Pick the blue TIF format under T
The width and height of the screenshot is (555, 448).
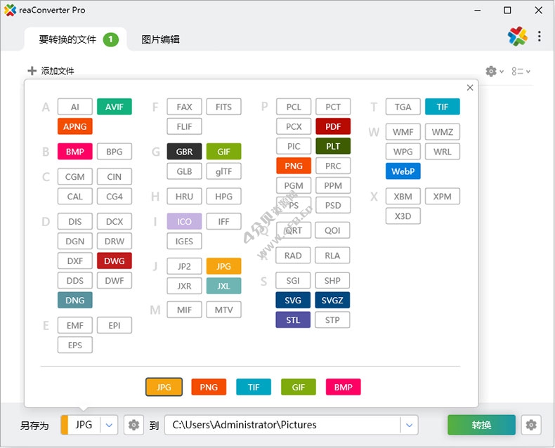tap(443, 107)
